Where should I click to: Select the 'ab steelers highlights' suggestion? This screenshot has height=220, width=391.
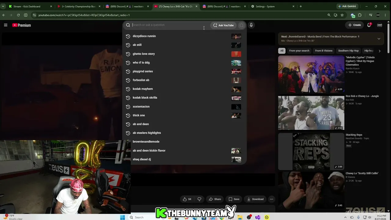[x=184, y=133]
